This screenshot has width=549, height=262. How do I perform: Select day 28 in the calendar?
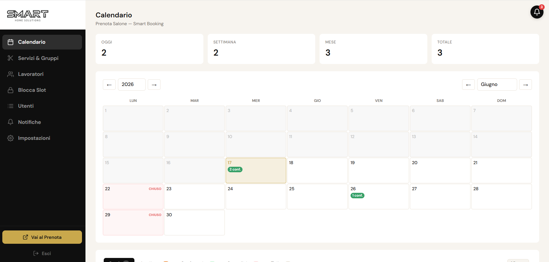pyautogui.click(x=501, y=197)
